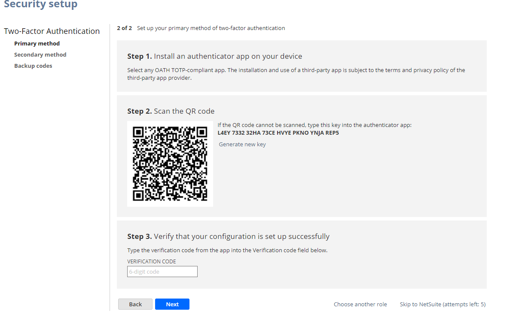Viewport: 519px width, 329px height.
Task: Click the Security setup page title
Action: pos(41,5)
